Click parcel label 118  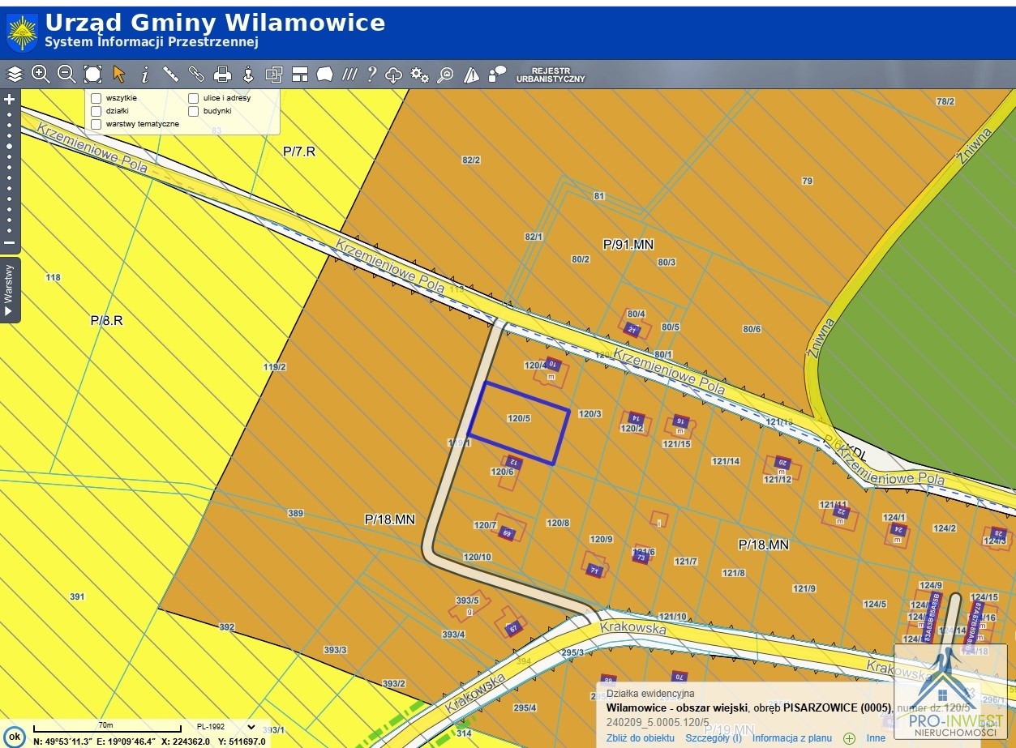54,278
